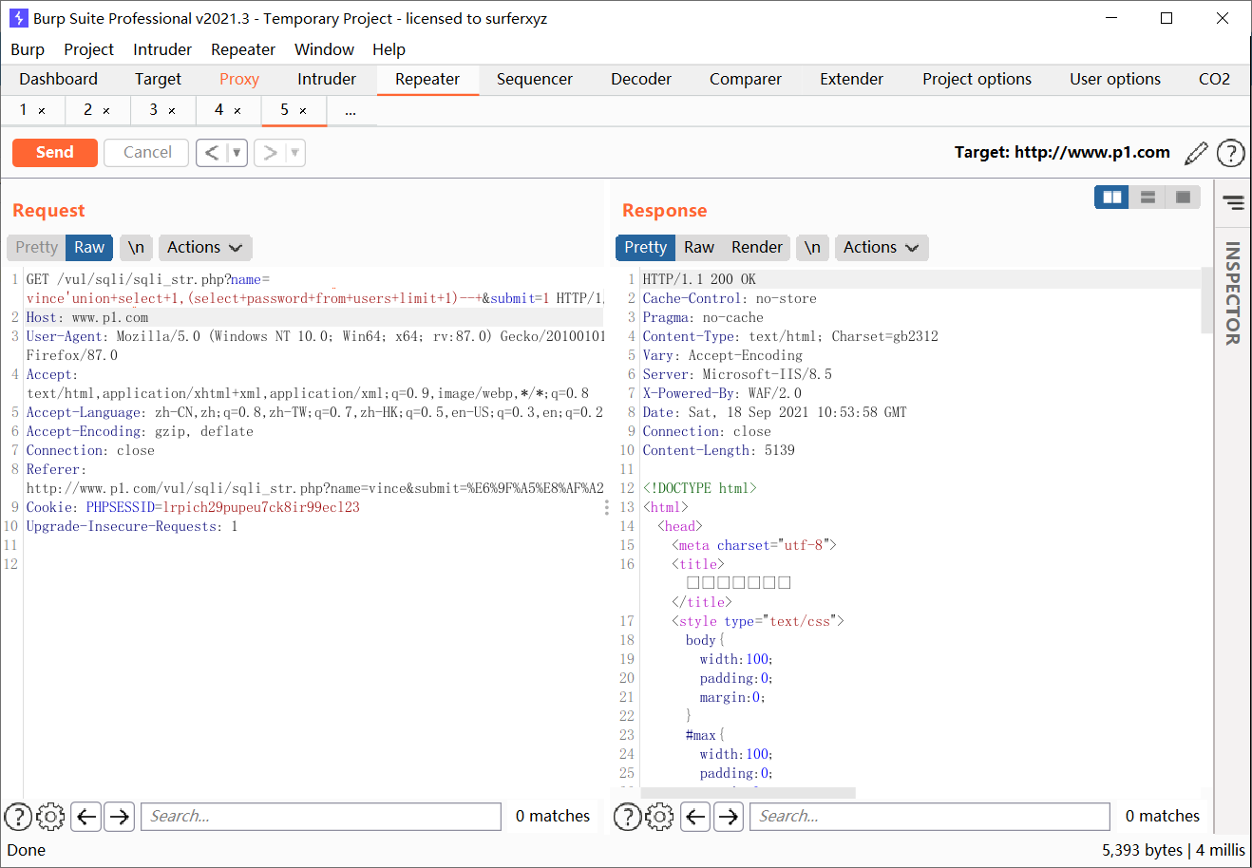The image size is (1252, 868).
Task: Go to next request in history
Action: [x=270, y=153]
